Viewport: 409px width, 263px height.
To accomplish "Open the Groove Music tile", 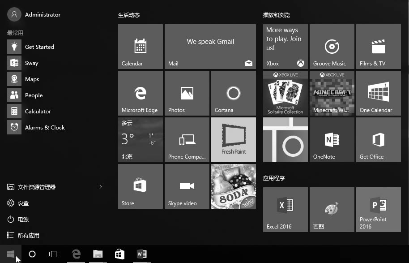I will tap(332, 46).
